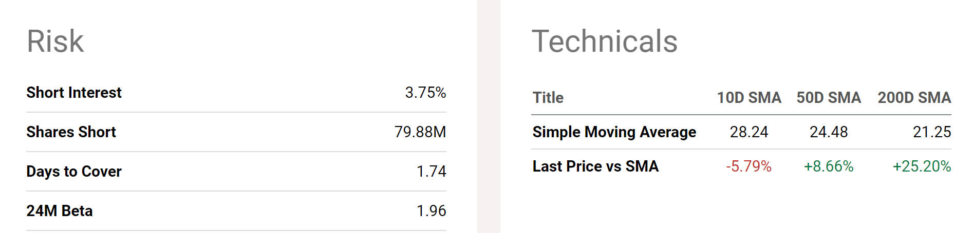Click the green +8.66% value
Image resolution: width=973 pixels, height=233 pixels.
[828, 166]
